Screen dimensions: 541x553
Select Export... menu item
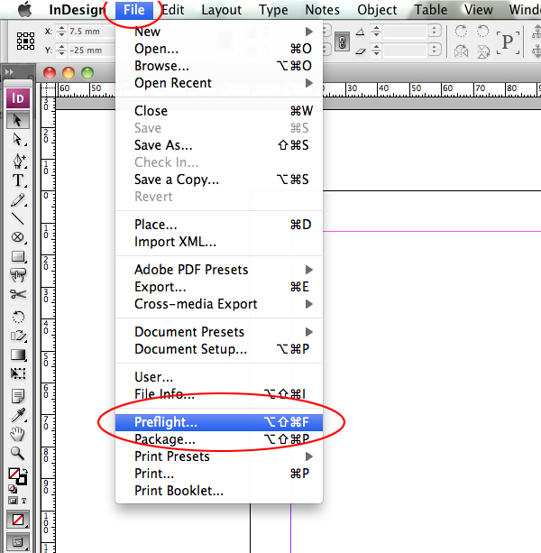219,287
